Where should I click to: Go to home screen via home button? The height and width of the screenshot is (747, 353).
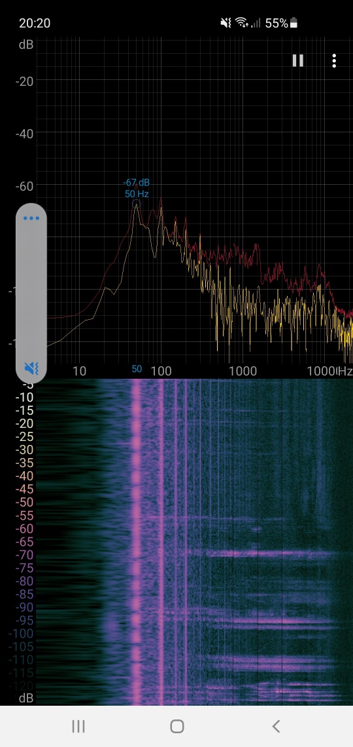176,726
